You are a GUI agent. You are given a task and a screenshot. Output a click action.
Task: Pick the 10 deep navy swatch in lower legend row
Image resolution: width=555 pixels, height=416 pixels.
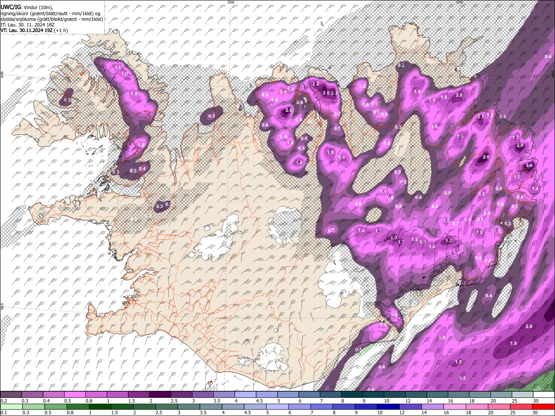[x=388, y=406]
